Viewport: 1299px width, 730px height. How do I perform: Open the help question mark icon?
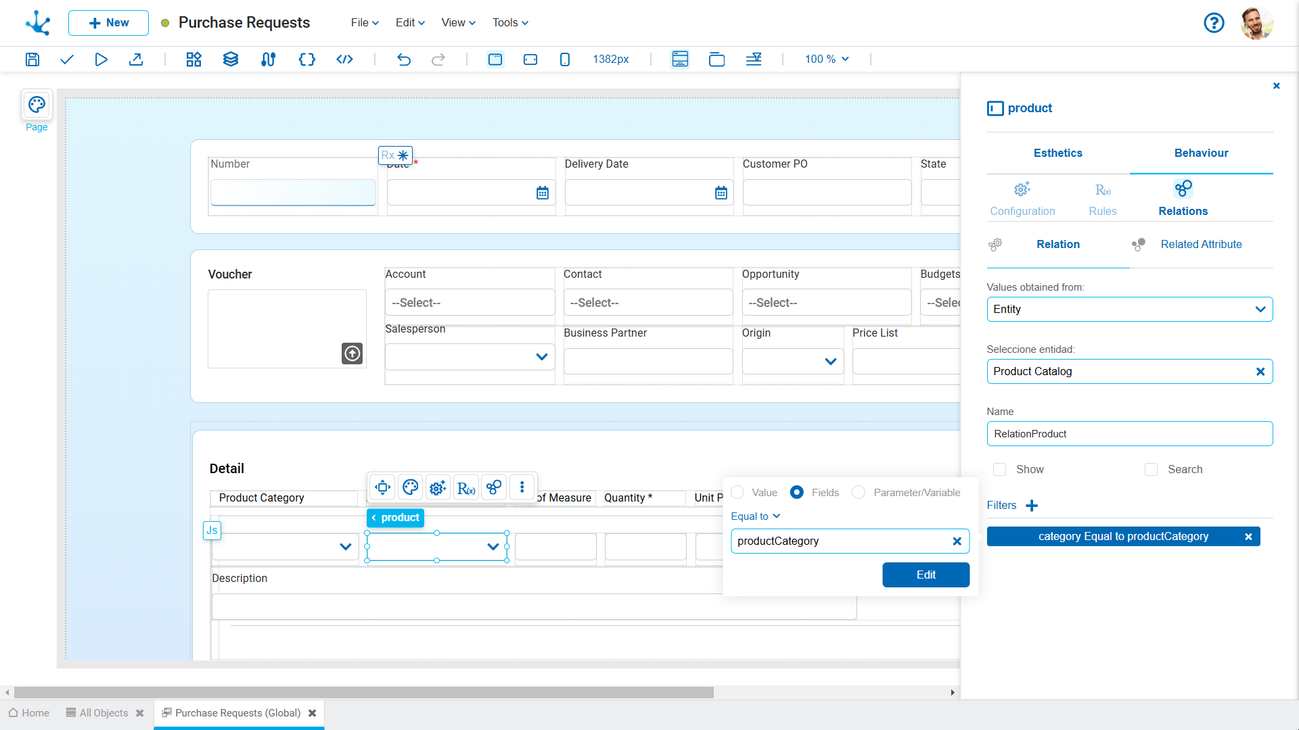(1214, 23)
